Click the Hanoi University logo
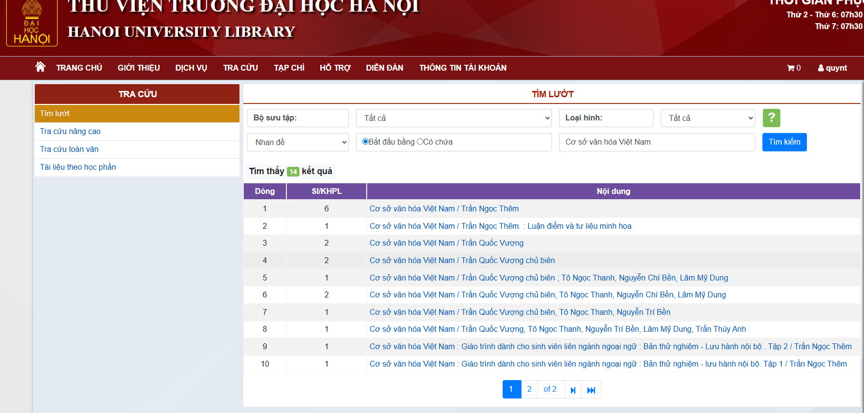This screenshot has width=864, height=413. click(x=32, y=24)
